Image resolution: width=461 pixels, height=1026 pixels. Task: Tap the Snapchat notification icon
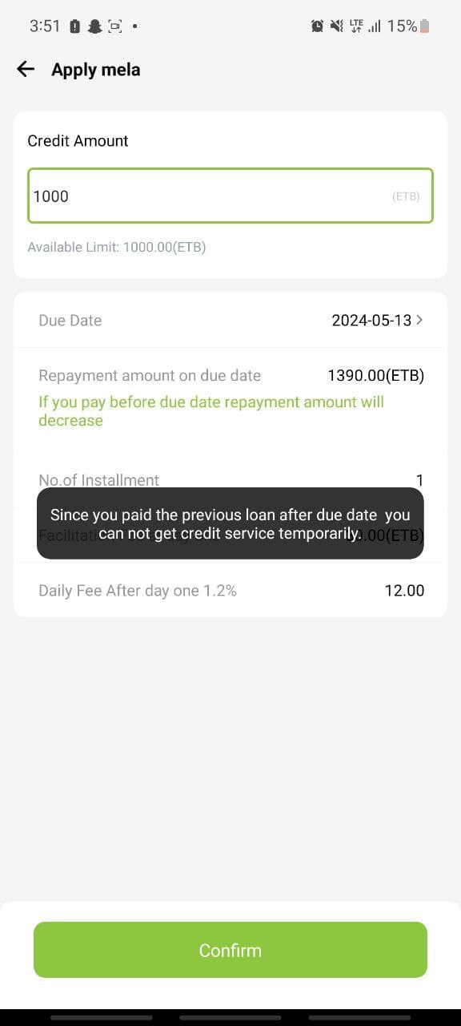pos(94,26)
